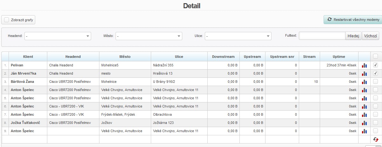382x147 pixels.
Task: Click the red refresh icon below the table
Action: [x=376, y=139]
